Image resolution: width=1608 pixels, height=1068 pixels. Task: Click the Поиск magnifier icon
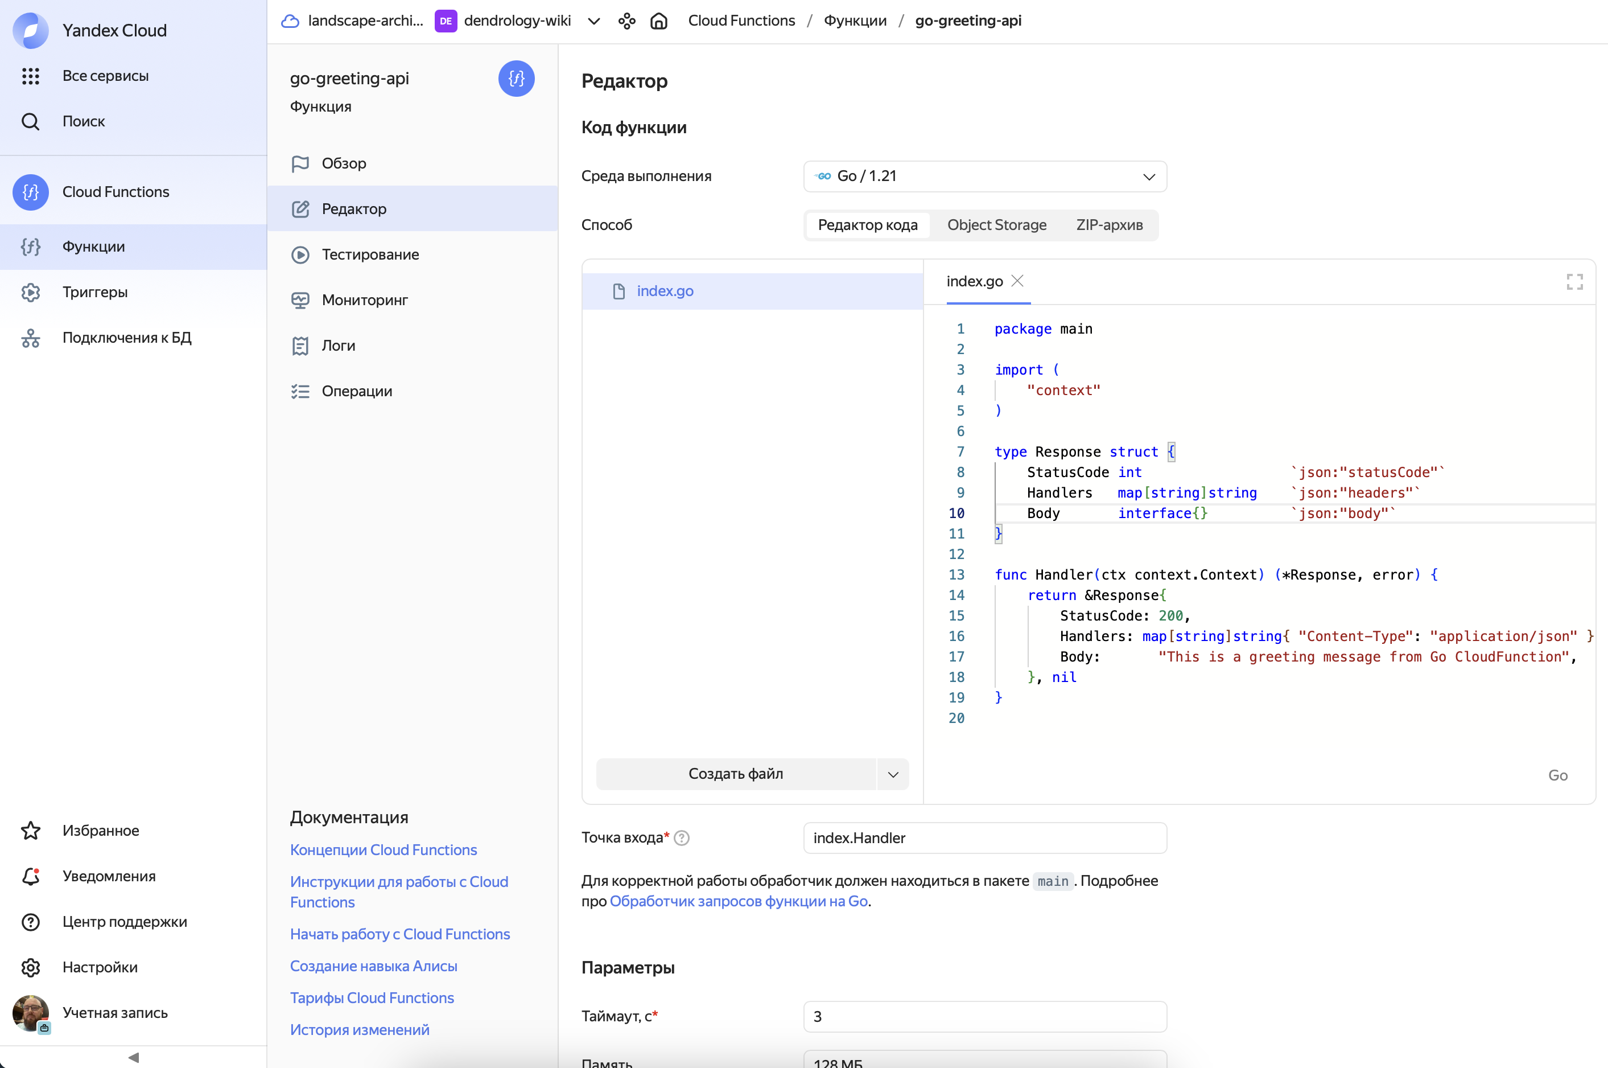pos(31,121)
